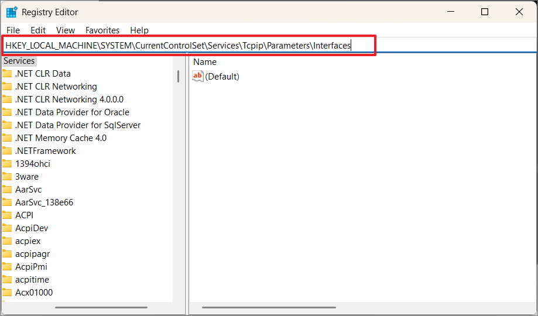Screen dimensions: 538x316
Task: Open the Favorites menu
Action: (102, 30)
